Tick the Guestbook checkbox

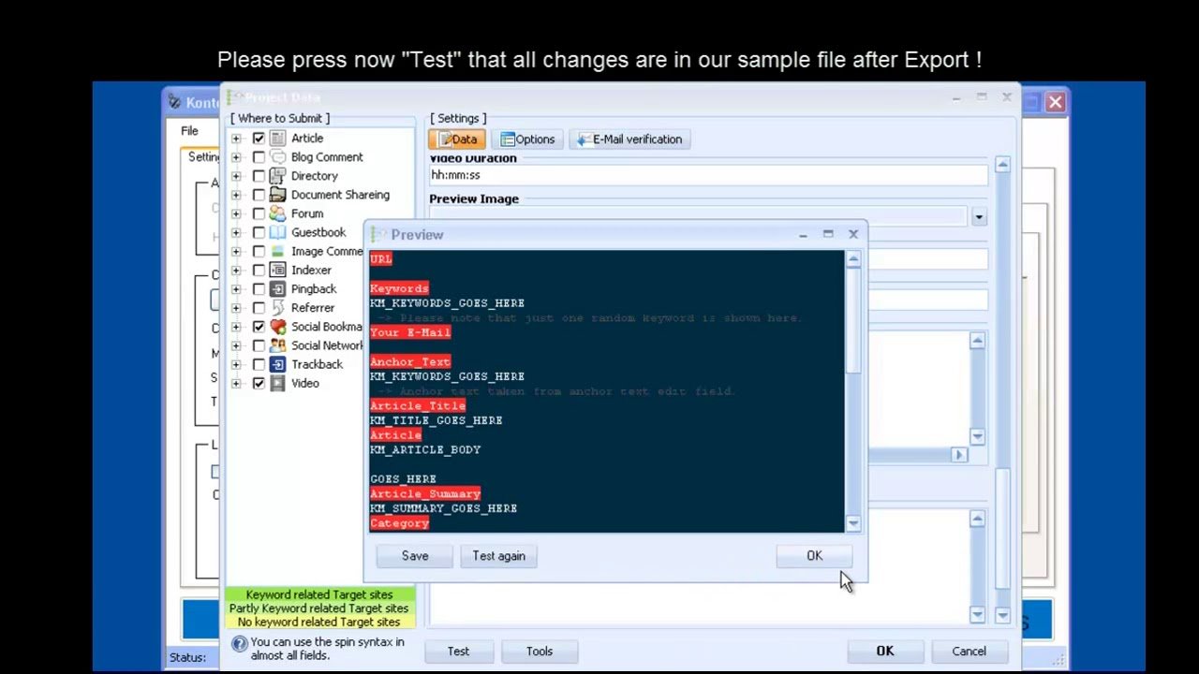tap(259, 232)
